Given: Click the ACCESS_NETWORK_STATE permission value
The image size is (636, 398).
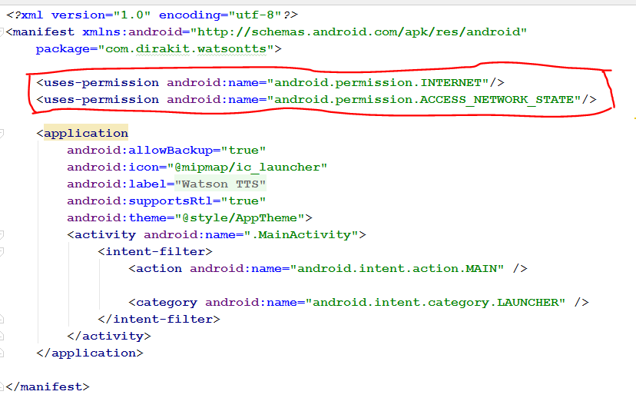Looking at the screenshot, I should coord(422,99).
